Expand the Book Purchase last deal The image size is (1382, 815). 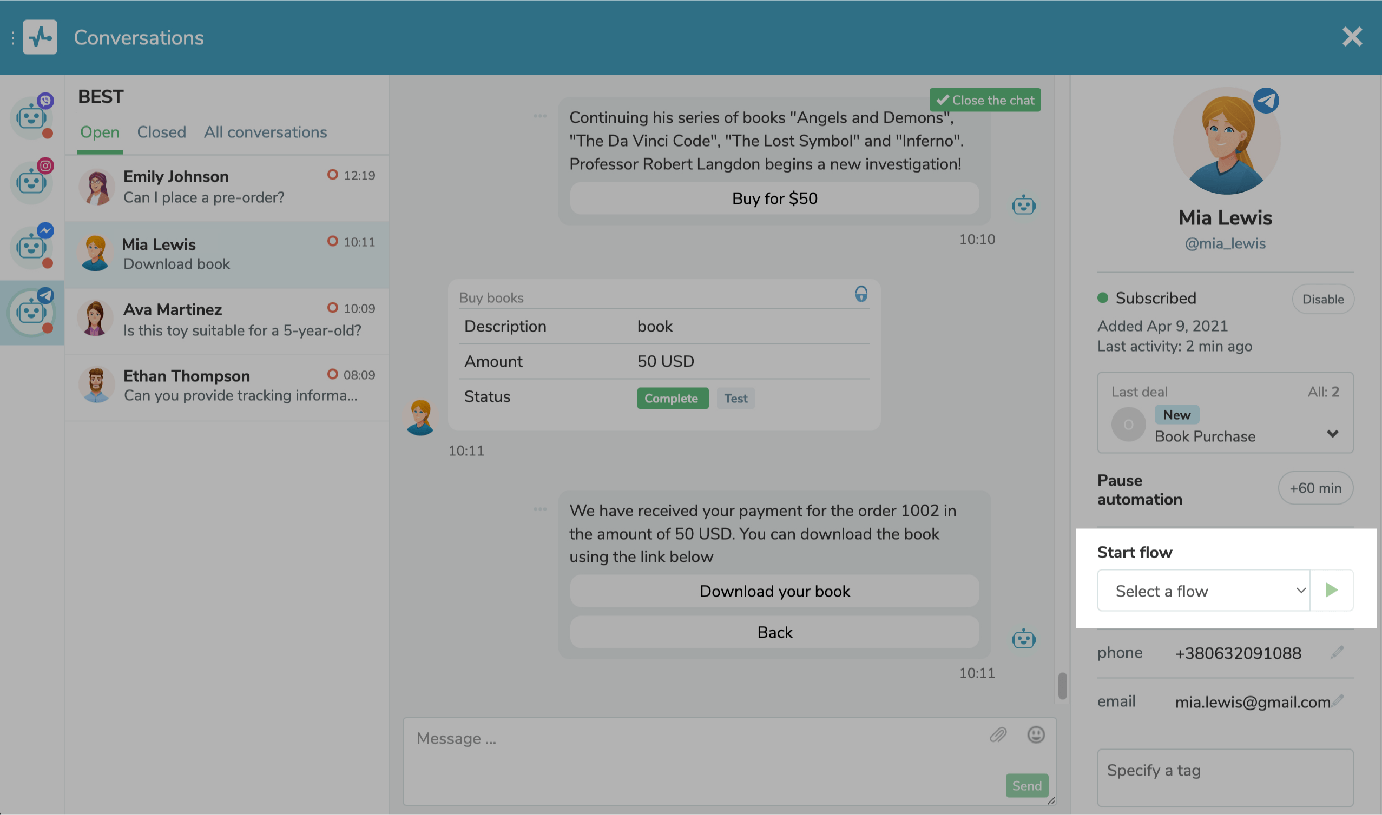pos(1332,434)
